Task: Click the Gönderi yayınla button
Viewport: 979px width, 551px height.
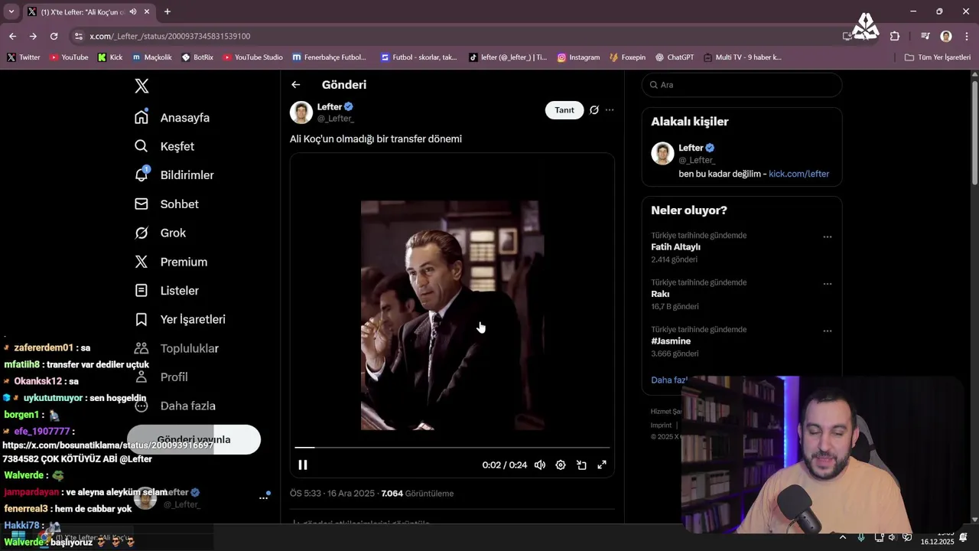Action: (x=194, y=439)
